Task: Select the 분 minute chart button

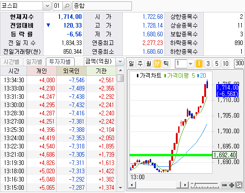Action: coord(158,64)
